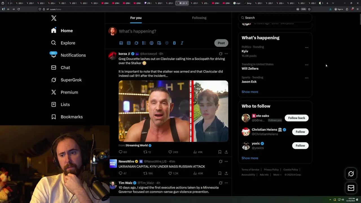Open the Terms of Service link

coord(250,170)
